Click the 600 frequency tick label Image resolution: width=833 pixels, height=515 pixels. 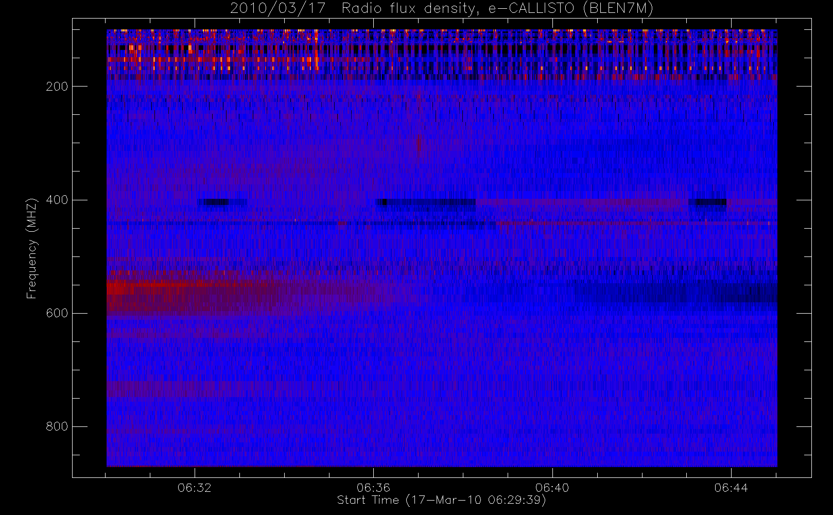pos(57,313)
